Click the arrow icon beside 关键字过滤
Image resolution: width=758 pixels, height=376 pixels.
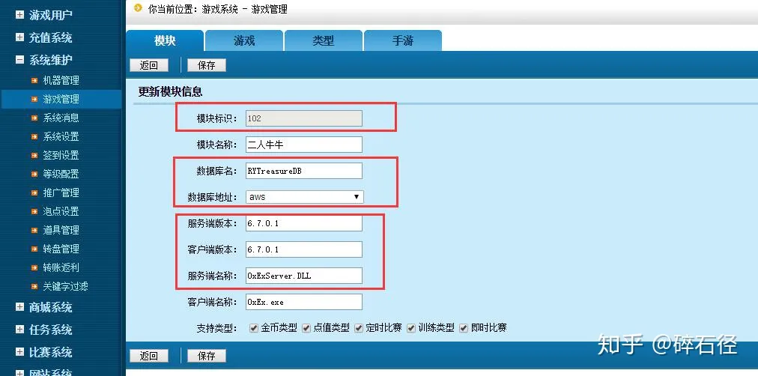(x=34, y=286)
